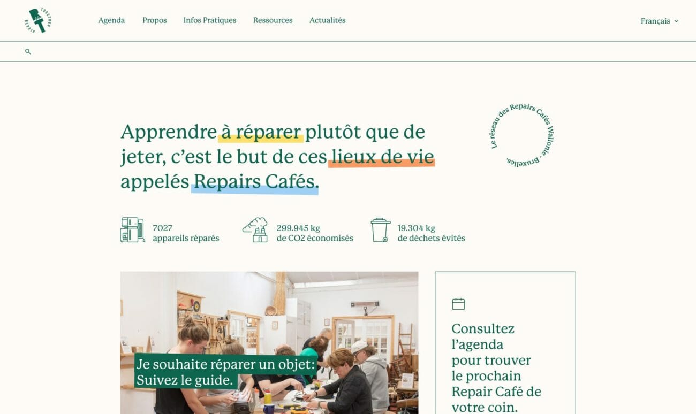The image size is (696, 414).
Task: Click the CO2 factory cloud icon
Action: pos(255,230)
